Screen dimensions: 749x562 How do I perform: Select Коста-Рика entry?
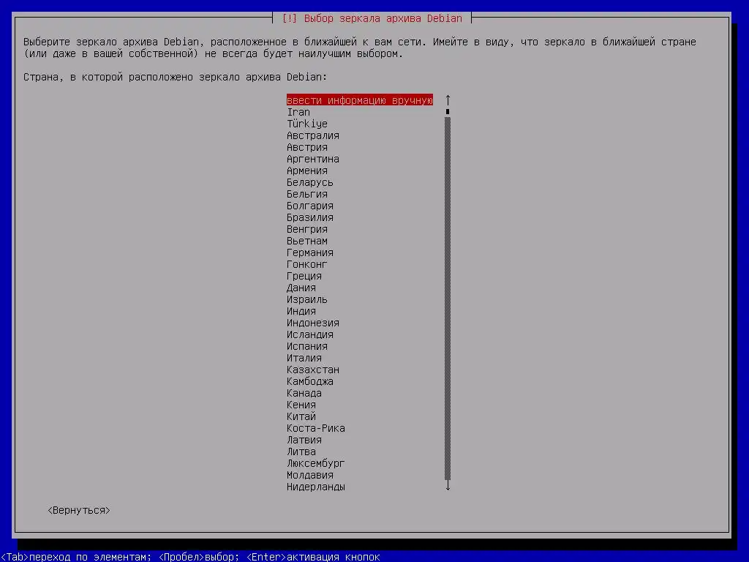pyautogui.click(x=316, y=428)
